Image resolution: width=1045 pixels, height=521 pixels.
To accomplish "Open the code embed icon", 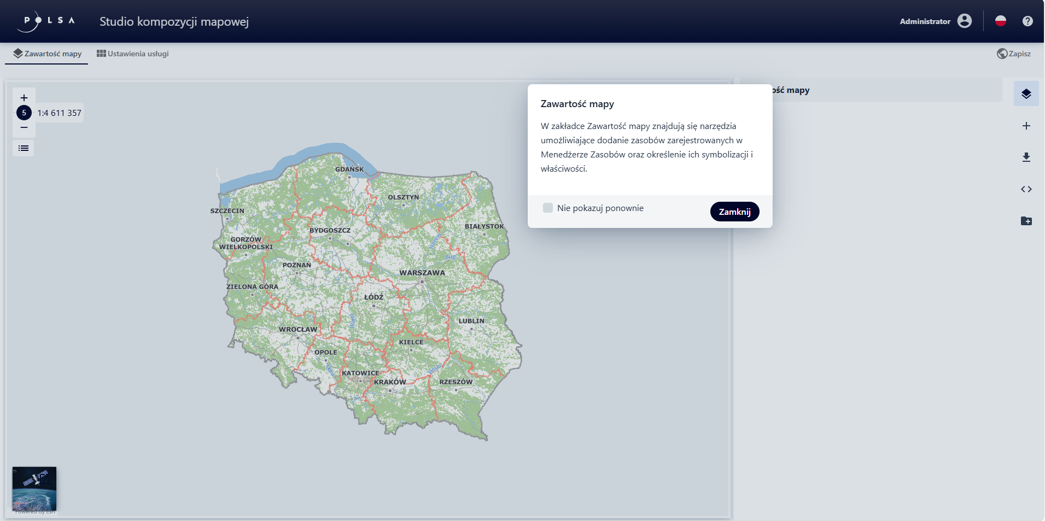I will pyautogui.click(x=1026, y=189).
